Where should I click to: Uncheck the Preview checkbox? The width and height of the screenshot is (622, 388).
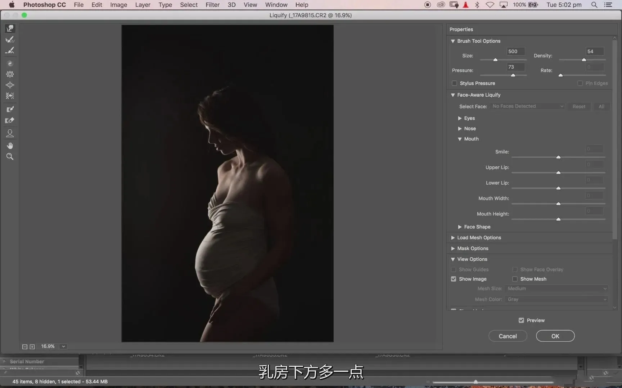(x=521, y=320)
